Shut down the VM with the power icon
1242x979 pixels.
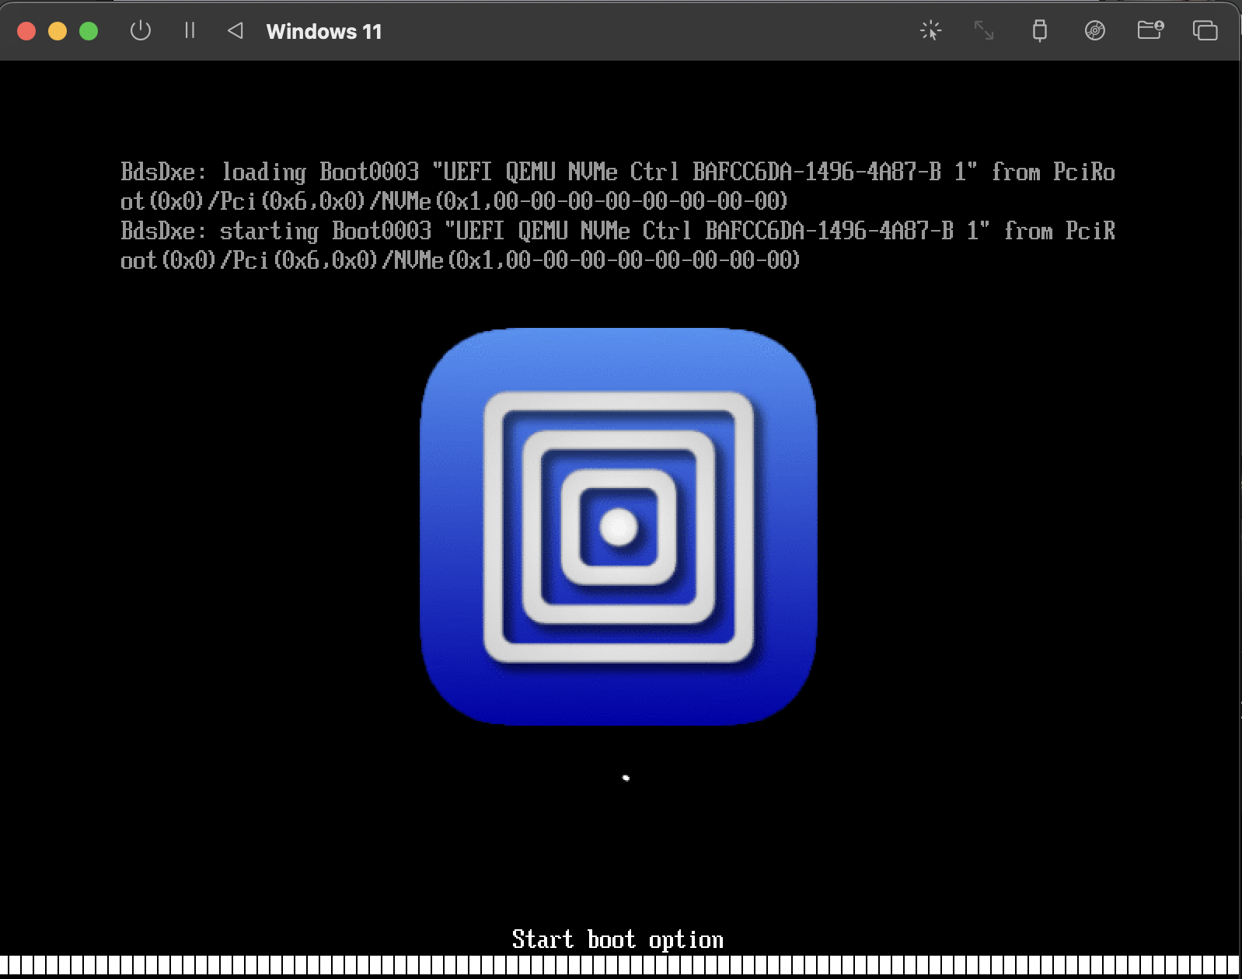140,31
